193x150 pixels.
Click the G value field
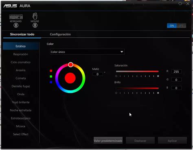pos(176,80)
